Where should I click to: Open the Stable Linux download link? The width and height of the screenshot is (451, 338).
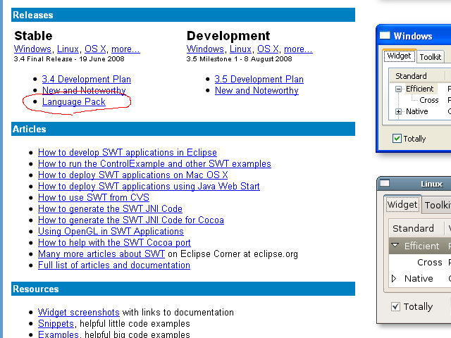pos(68,49)
